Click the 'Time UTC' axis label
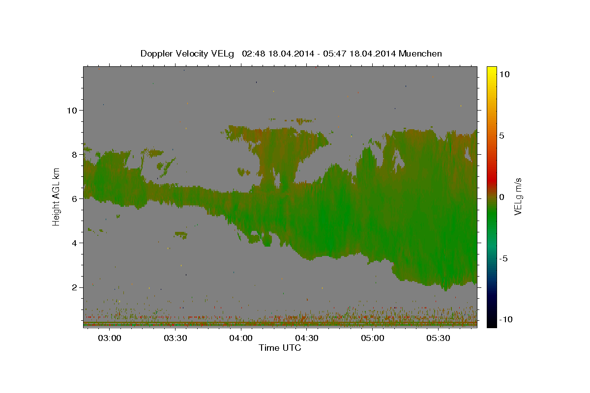The width and height of the screenshot is (590, 393). [x=280, y=348]
